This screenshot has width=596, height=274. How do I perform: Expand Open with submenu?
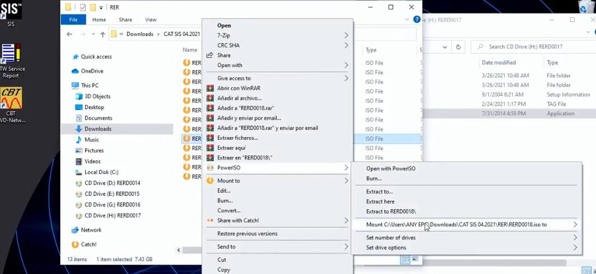pos(277,65)
